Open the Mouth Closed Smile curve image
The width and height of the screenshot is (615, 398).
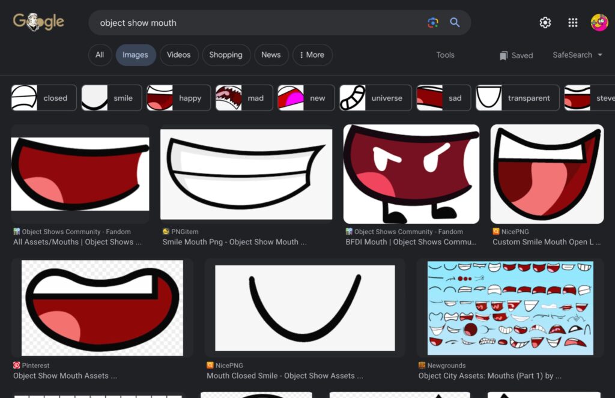tap(305, 308)
